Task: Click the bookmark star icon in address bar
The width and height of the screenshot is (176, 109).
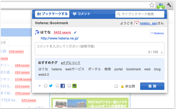Action: [x=152, y=5]
